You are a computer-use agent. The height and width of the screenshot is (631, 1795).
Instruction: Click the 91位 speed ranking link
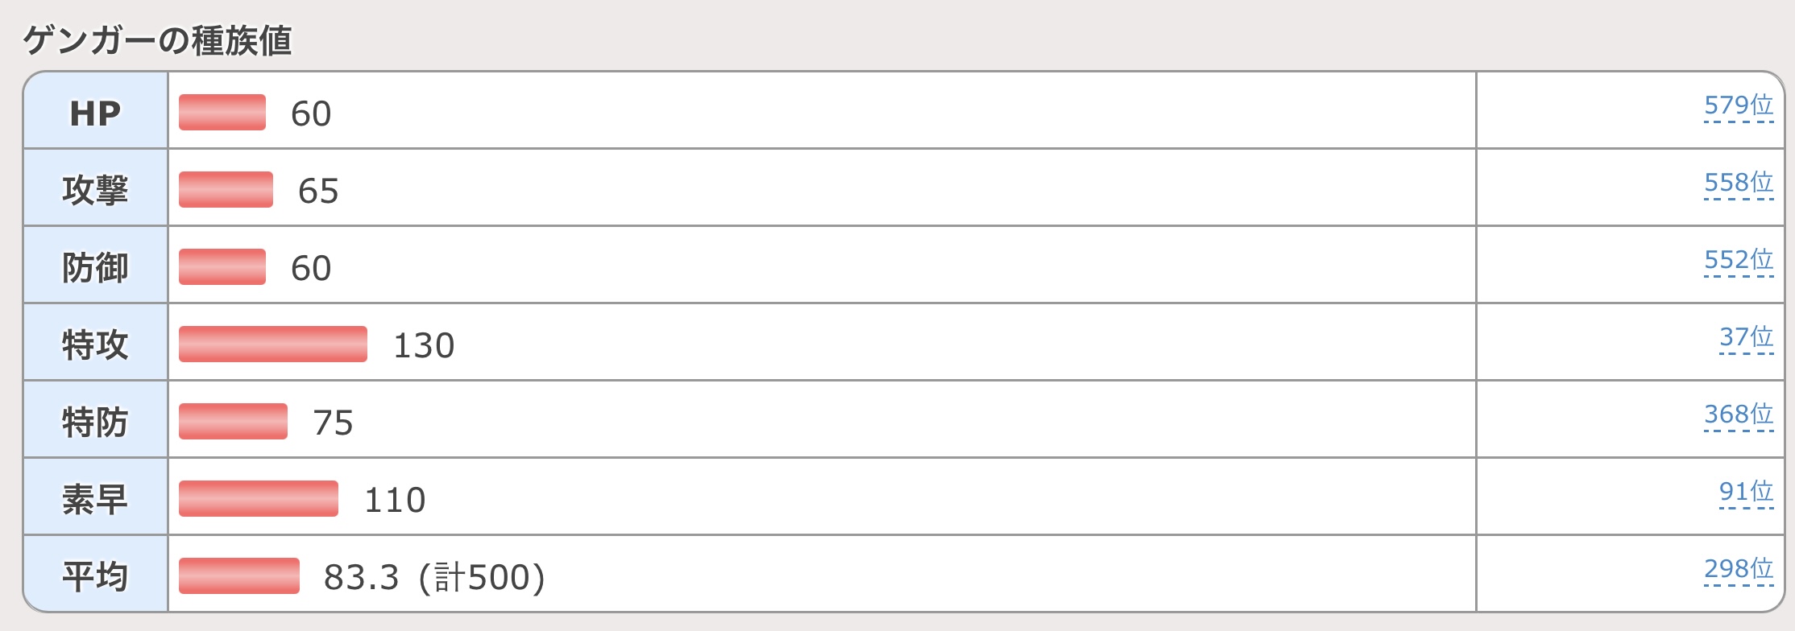1746,492
